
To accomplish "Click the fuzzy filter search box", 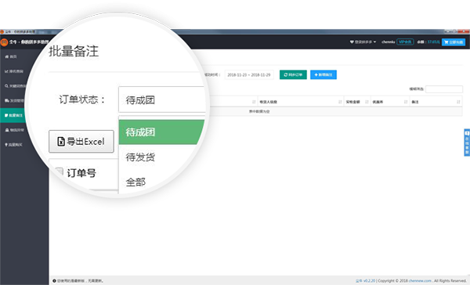I will click(x=444, y=89).
